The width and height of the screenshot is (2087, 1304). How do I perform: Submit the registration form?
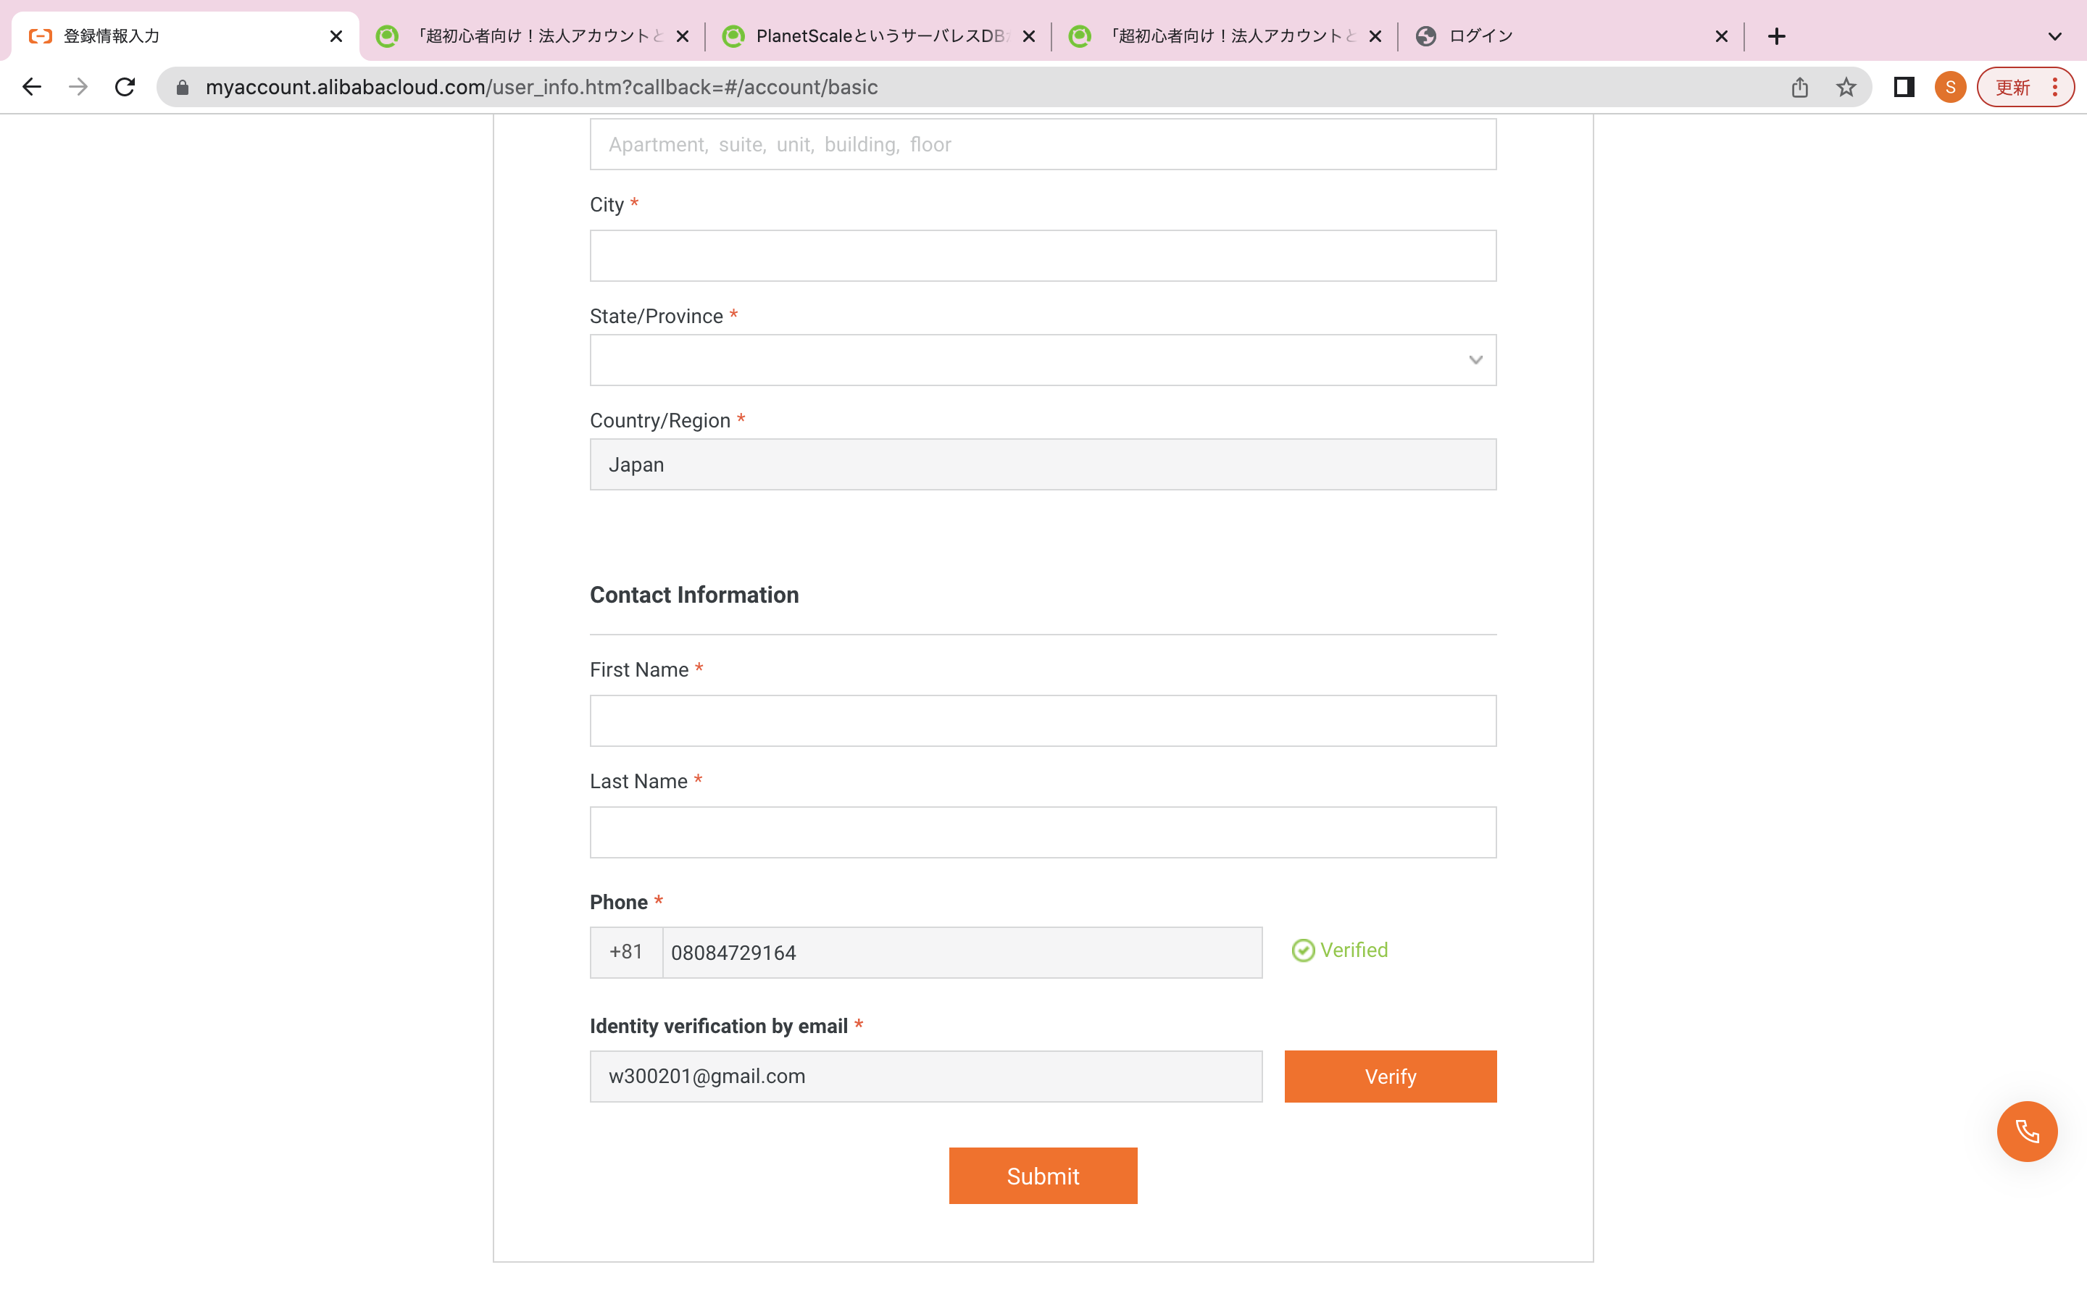click(1043, 1176)
